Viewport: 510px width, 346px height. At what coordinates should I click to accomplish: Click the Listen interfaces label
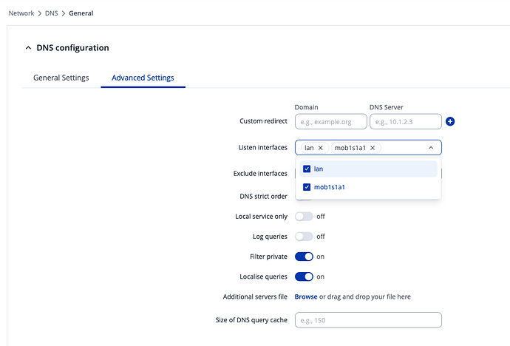tap(263, 148)
